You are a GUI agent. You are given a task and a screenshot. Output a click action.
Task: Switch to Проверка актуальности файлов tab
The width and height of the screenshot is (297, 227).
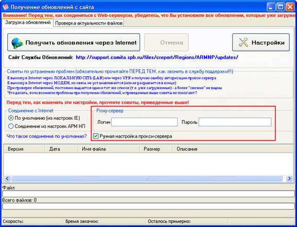(x=89, y=23)
